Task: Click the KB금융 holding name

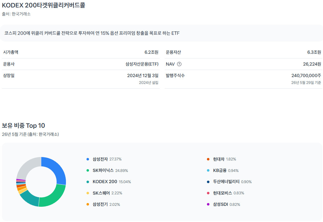Action: coord(220,171)
